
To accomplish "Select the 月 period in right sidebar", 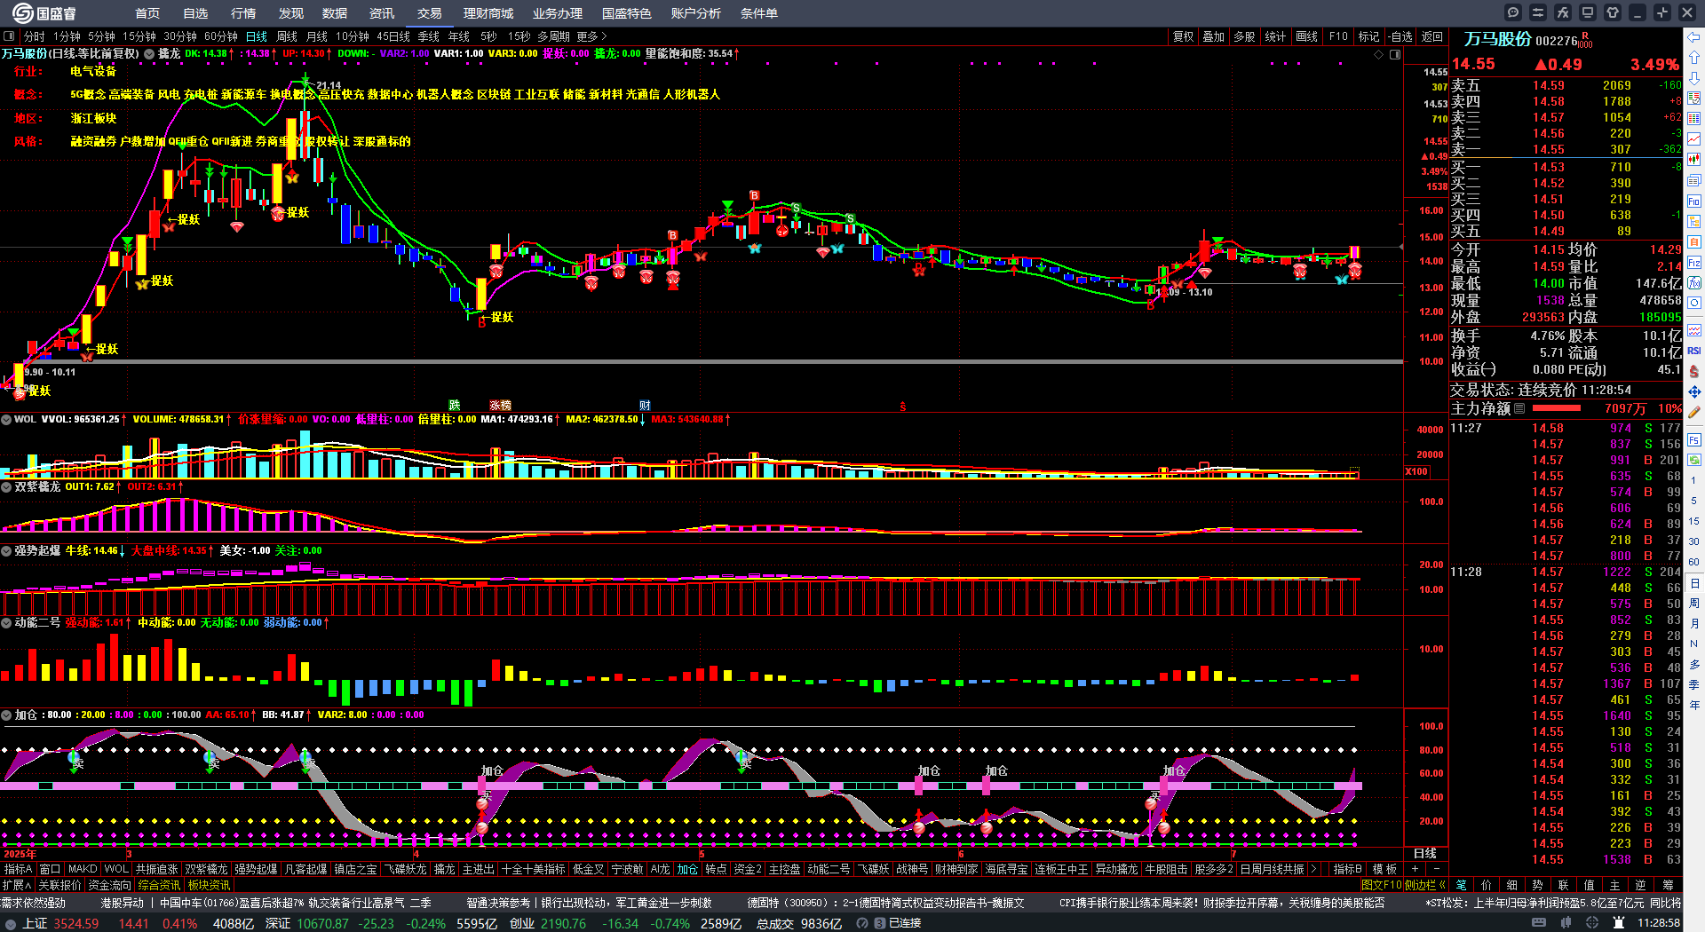I will tap(1694, 624).
